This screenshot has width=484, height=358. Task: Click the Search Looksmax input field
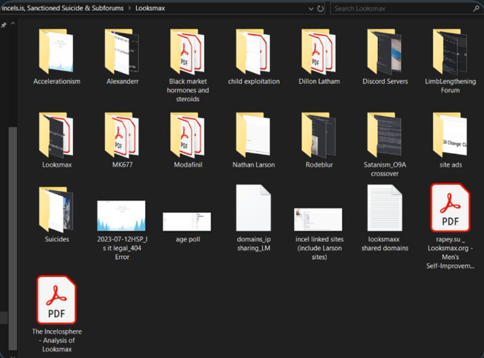click(401, 9)
